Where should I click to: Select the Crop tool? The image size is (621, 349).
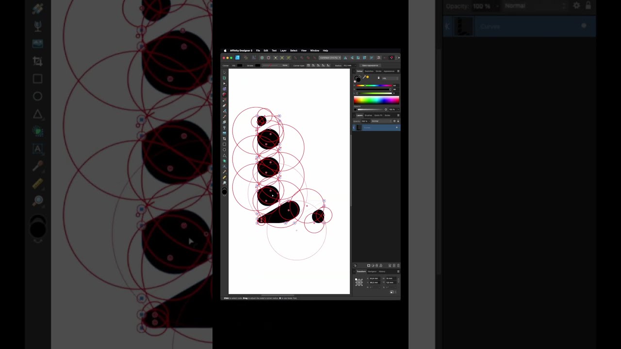click(224, 139)
